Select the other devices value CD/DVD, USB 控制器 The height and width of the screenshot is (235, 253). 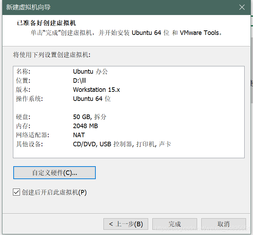click(102, 144)
